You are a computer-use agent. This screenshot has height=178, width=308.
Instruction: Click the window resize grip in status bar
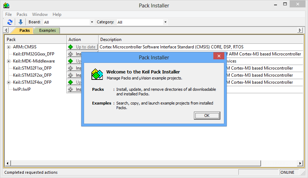(303, 173)
